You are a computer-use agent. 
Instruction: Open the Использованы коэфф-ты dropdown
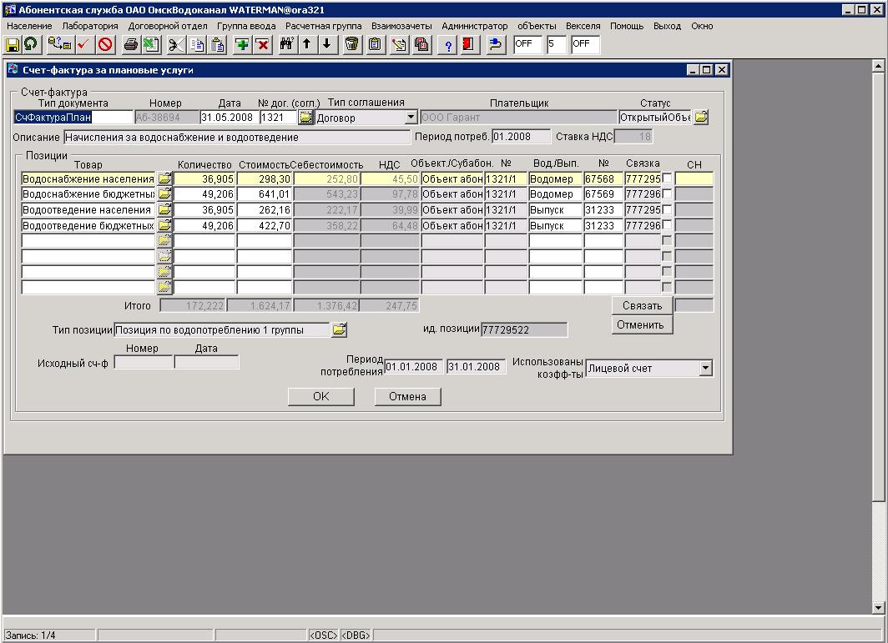coord(706,368)
